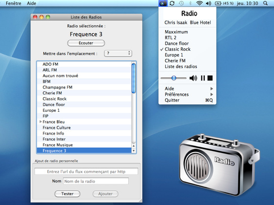Click the stream URL input field
This screenshot has width=274, height=205.
(x=86, y=171)
